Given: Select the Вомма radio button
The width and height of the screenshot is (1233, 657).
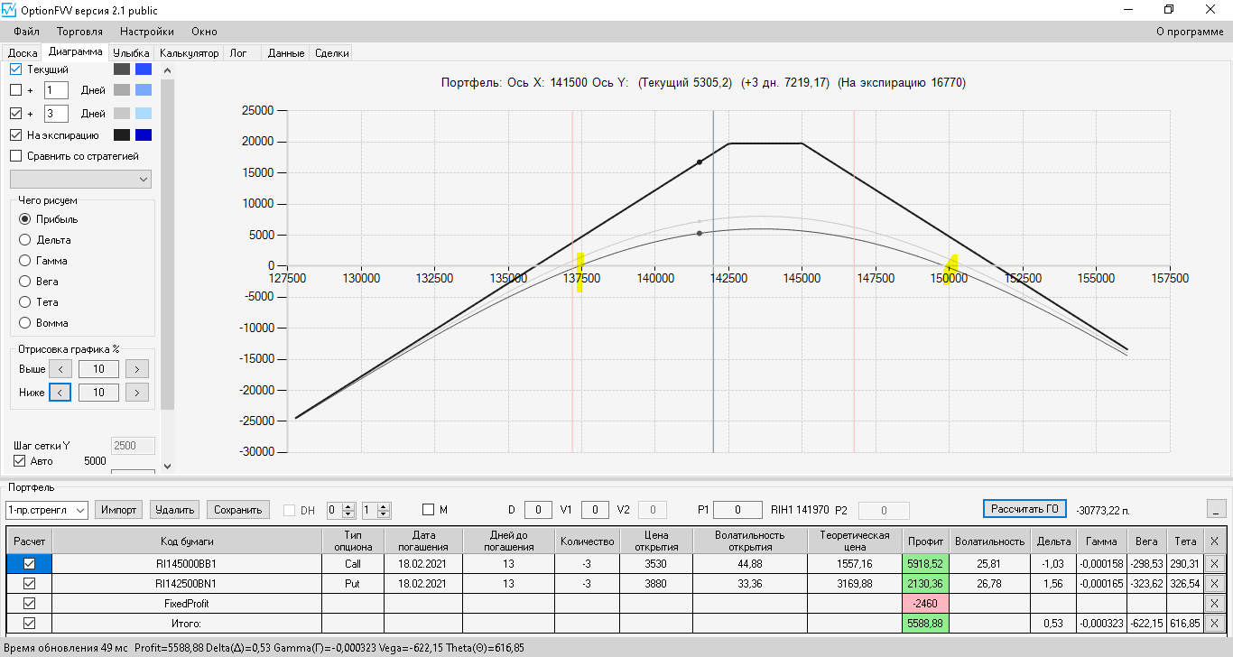Looking at the screenshot, I should click(25, 323).
